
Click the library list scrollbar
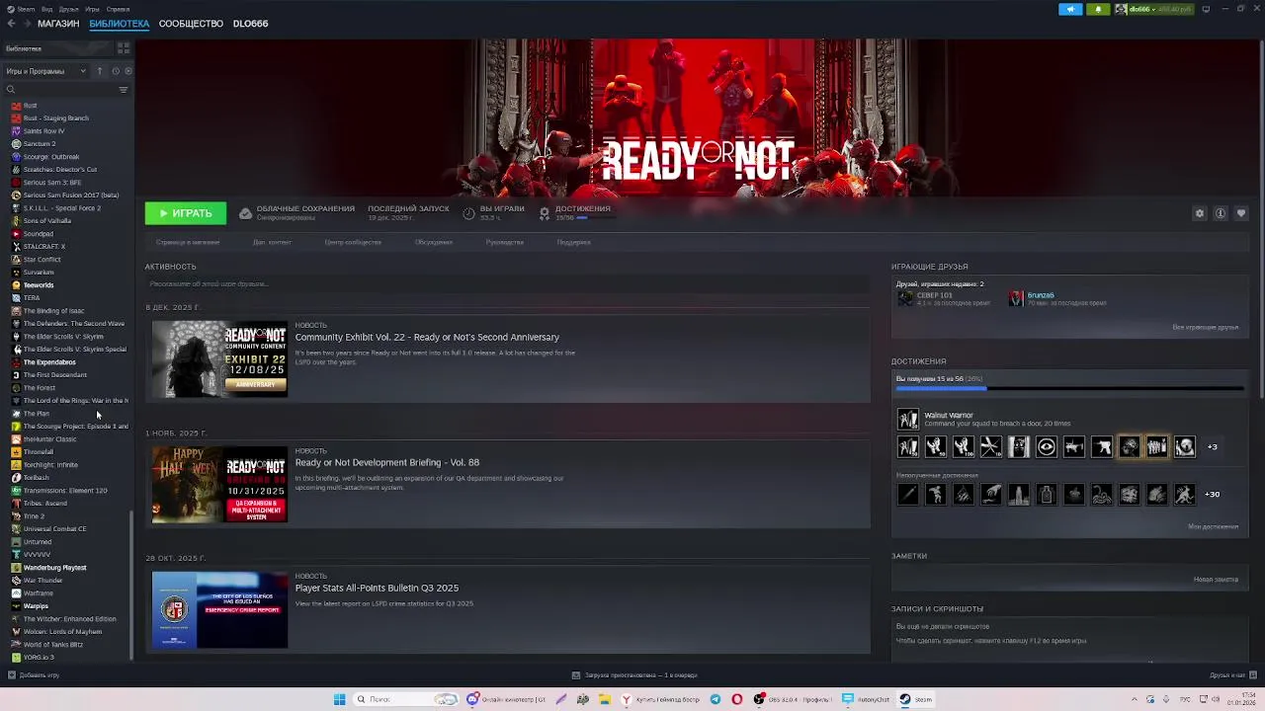[x=131, y=586]
